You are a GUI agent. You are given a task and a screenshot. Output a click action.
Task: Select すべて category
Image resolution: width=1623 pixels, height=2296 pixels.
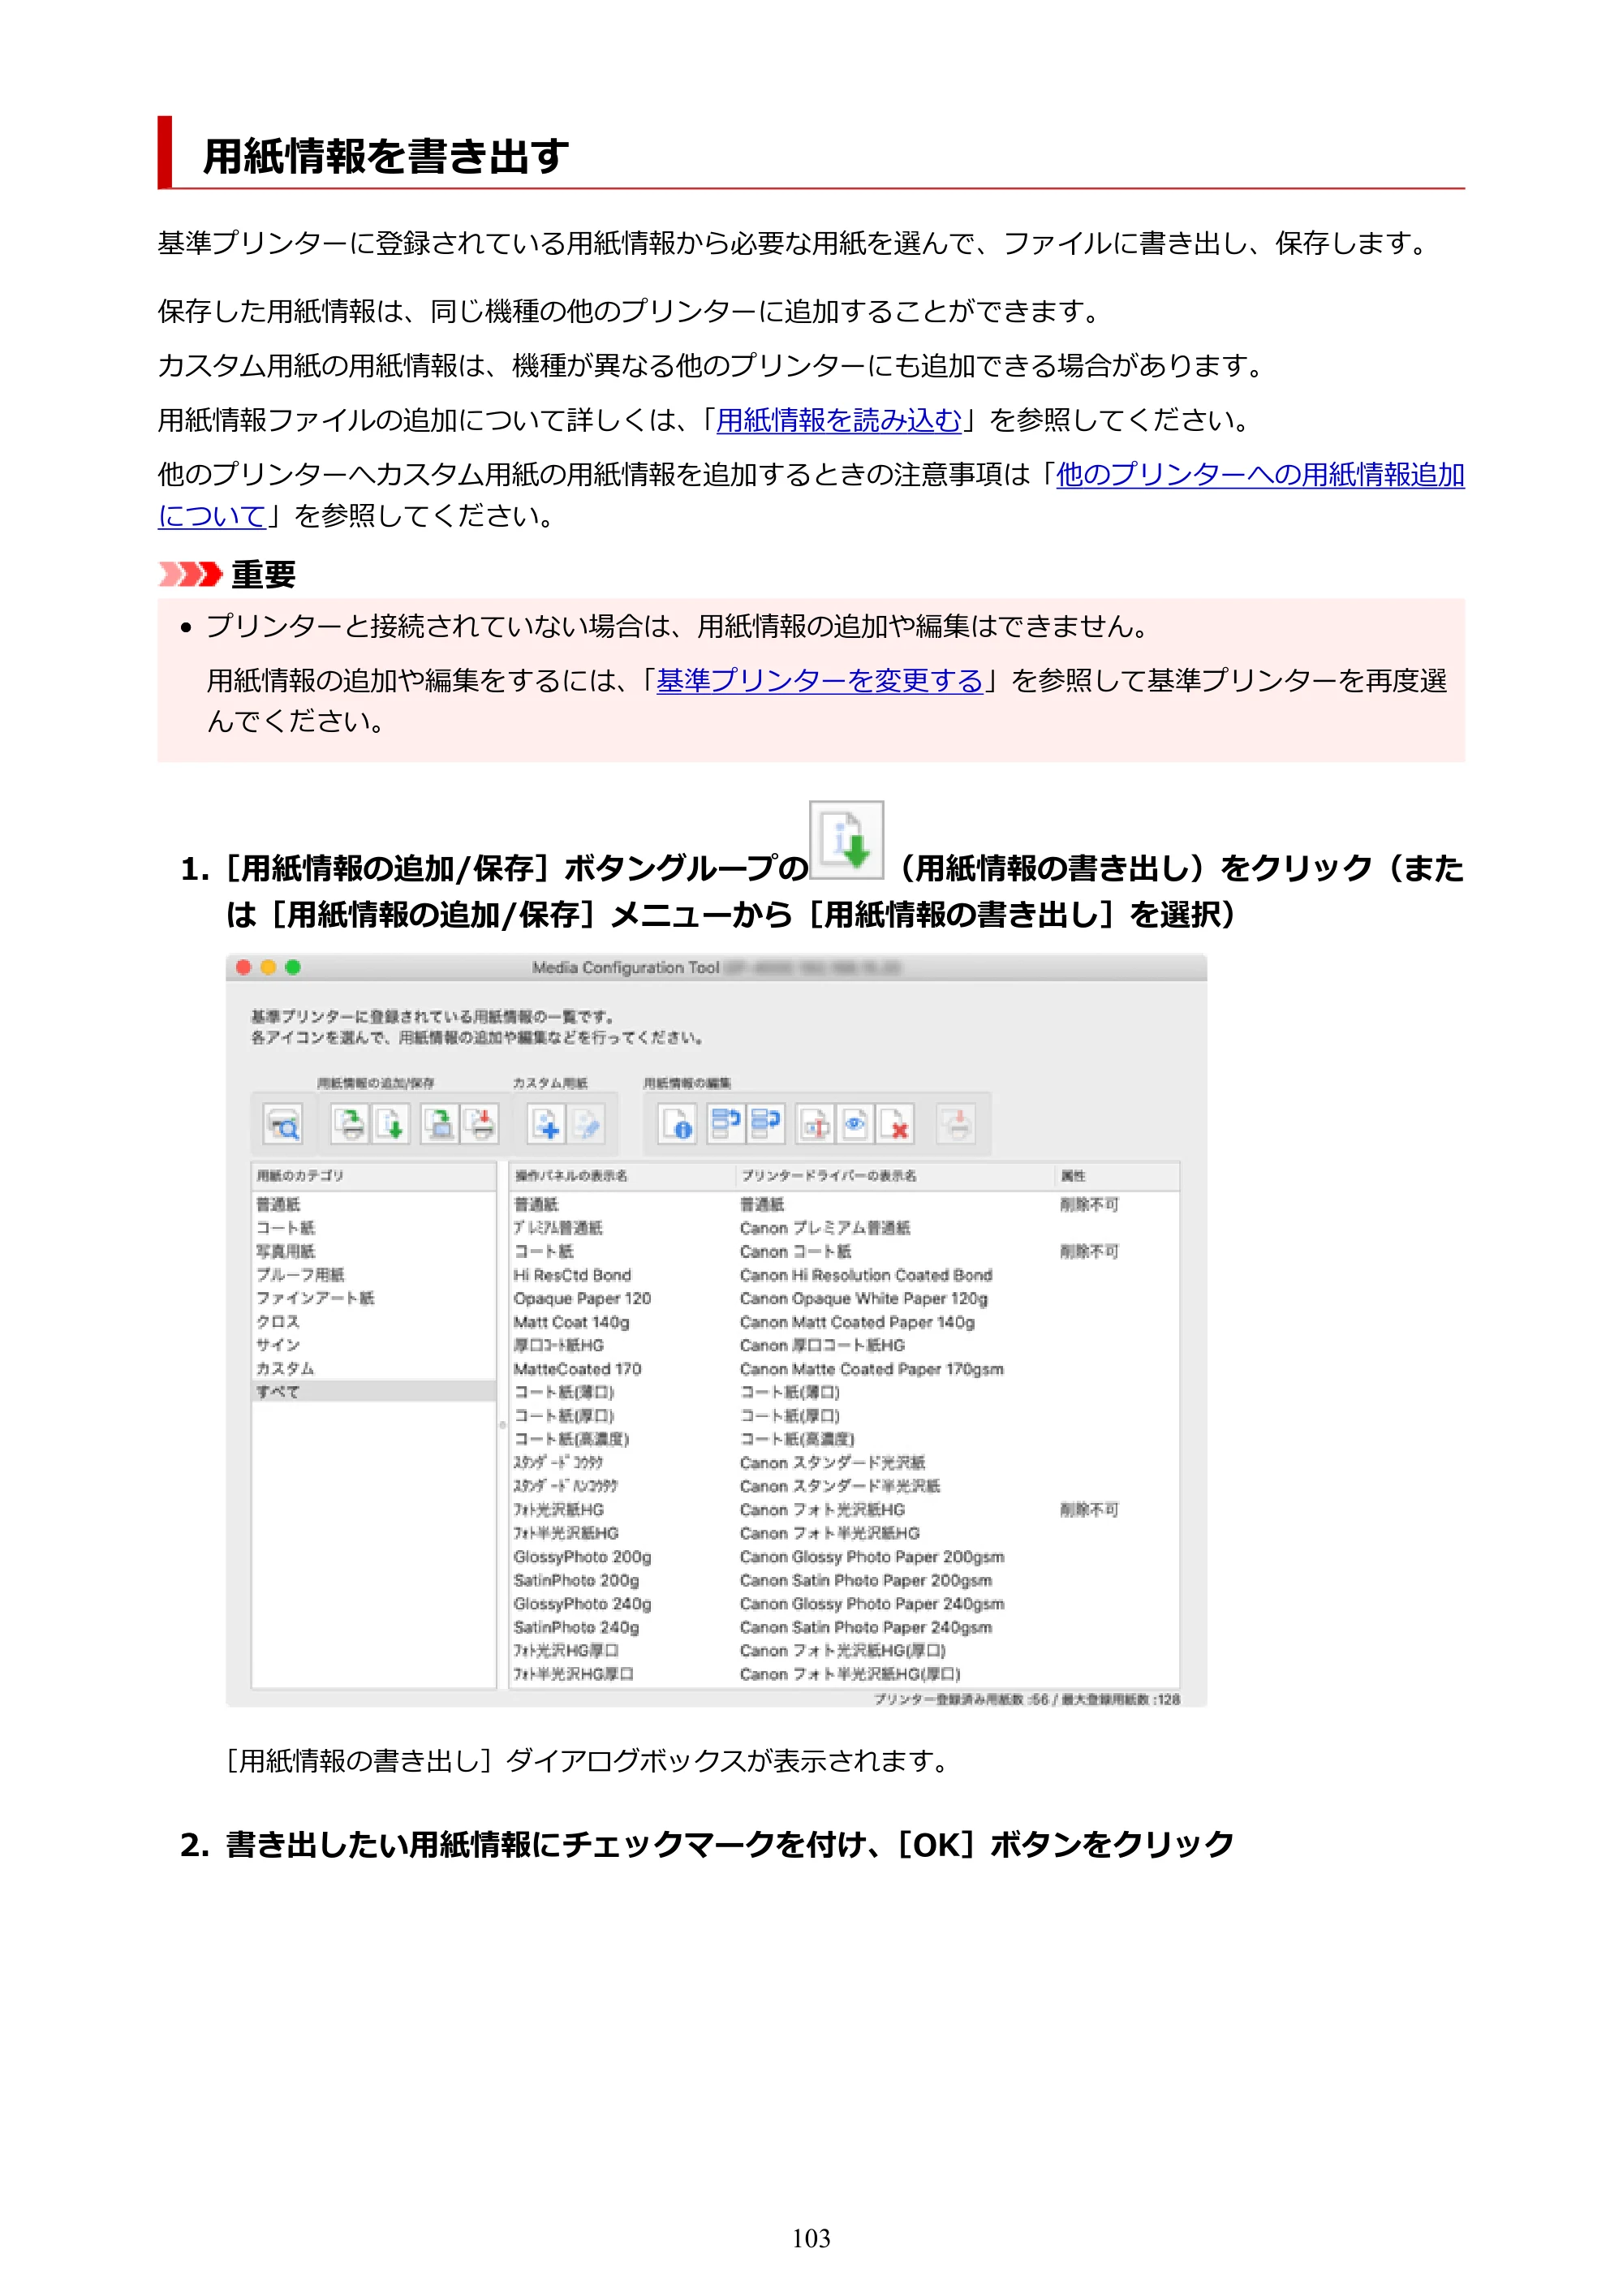tap(374, 1391)
